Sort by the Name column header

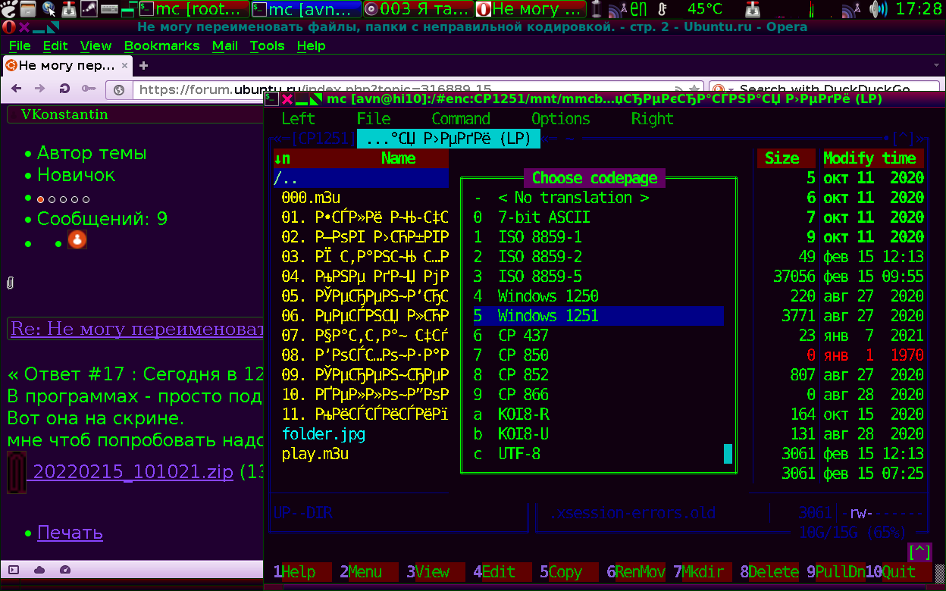[x=399, y=158]
